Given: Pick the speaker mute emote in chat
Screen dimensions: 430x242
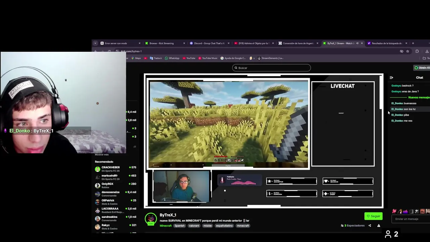Looking at the screenshot, I should [417, 211].
